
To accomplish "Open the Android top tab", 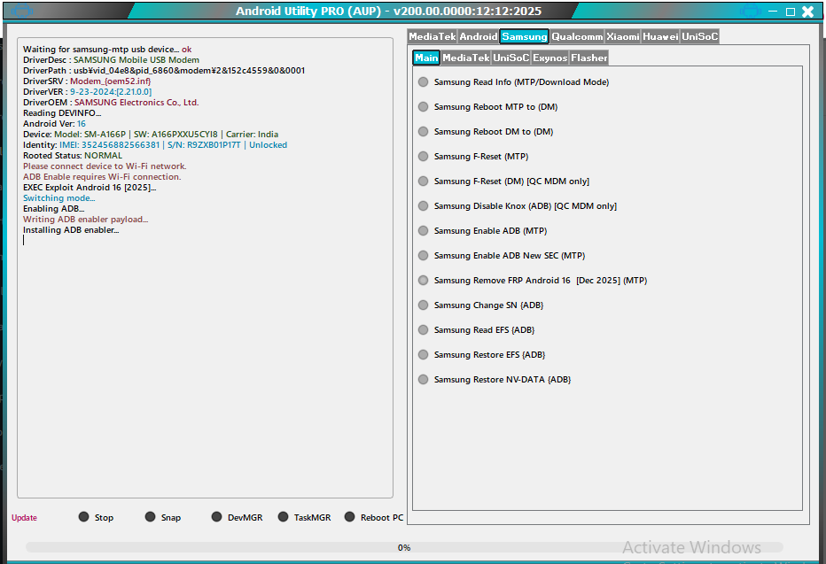I will click(478, 36).
